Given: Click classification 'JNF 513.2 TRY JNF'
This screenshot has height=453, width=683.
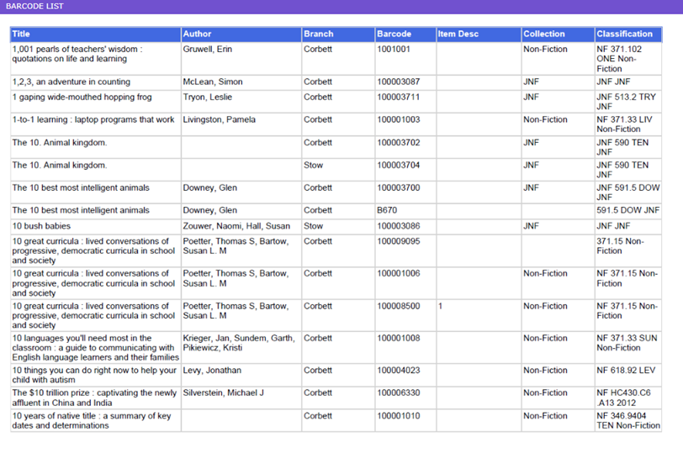Looking at the screenshot, I should (626, 102).
